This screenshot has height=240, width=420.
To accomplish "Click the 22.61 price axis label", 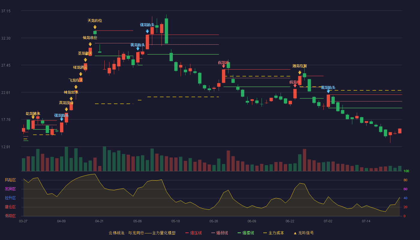I will pos(6,93).
